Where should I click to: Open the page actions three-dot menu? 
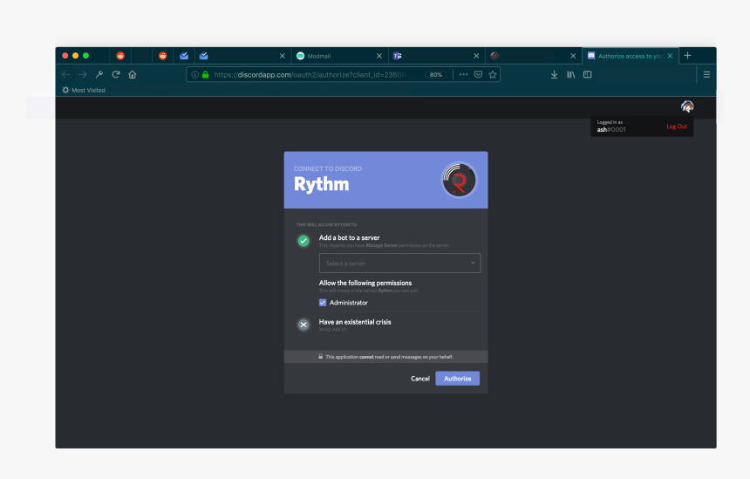point(463,75)
